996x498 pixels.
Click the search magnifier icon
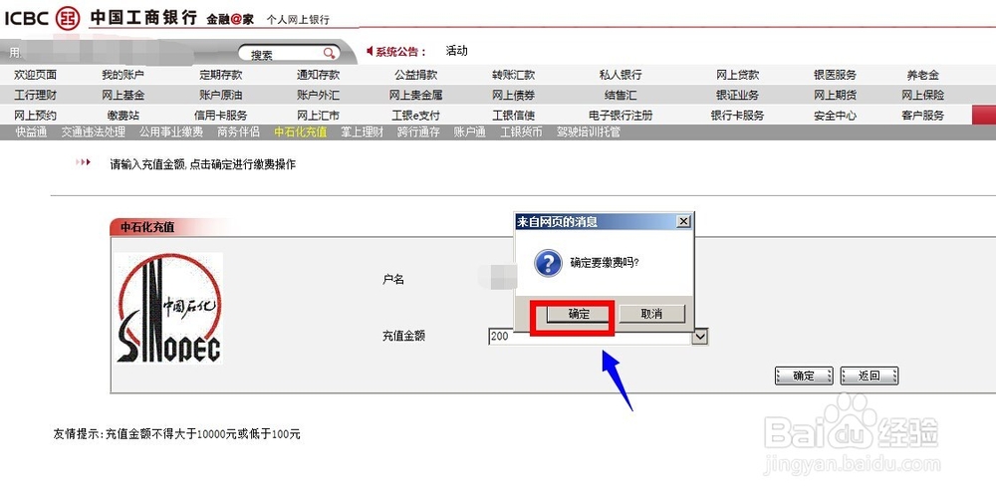(x=329, y=54)
